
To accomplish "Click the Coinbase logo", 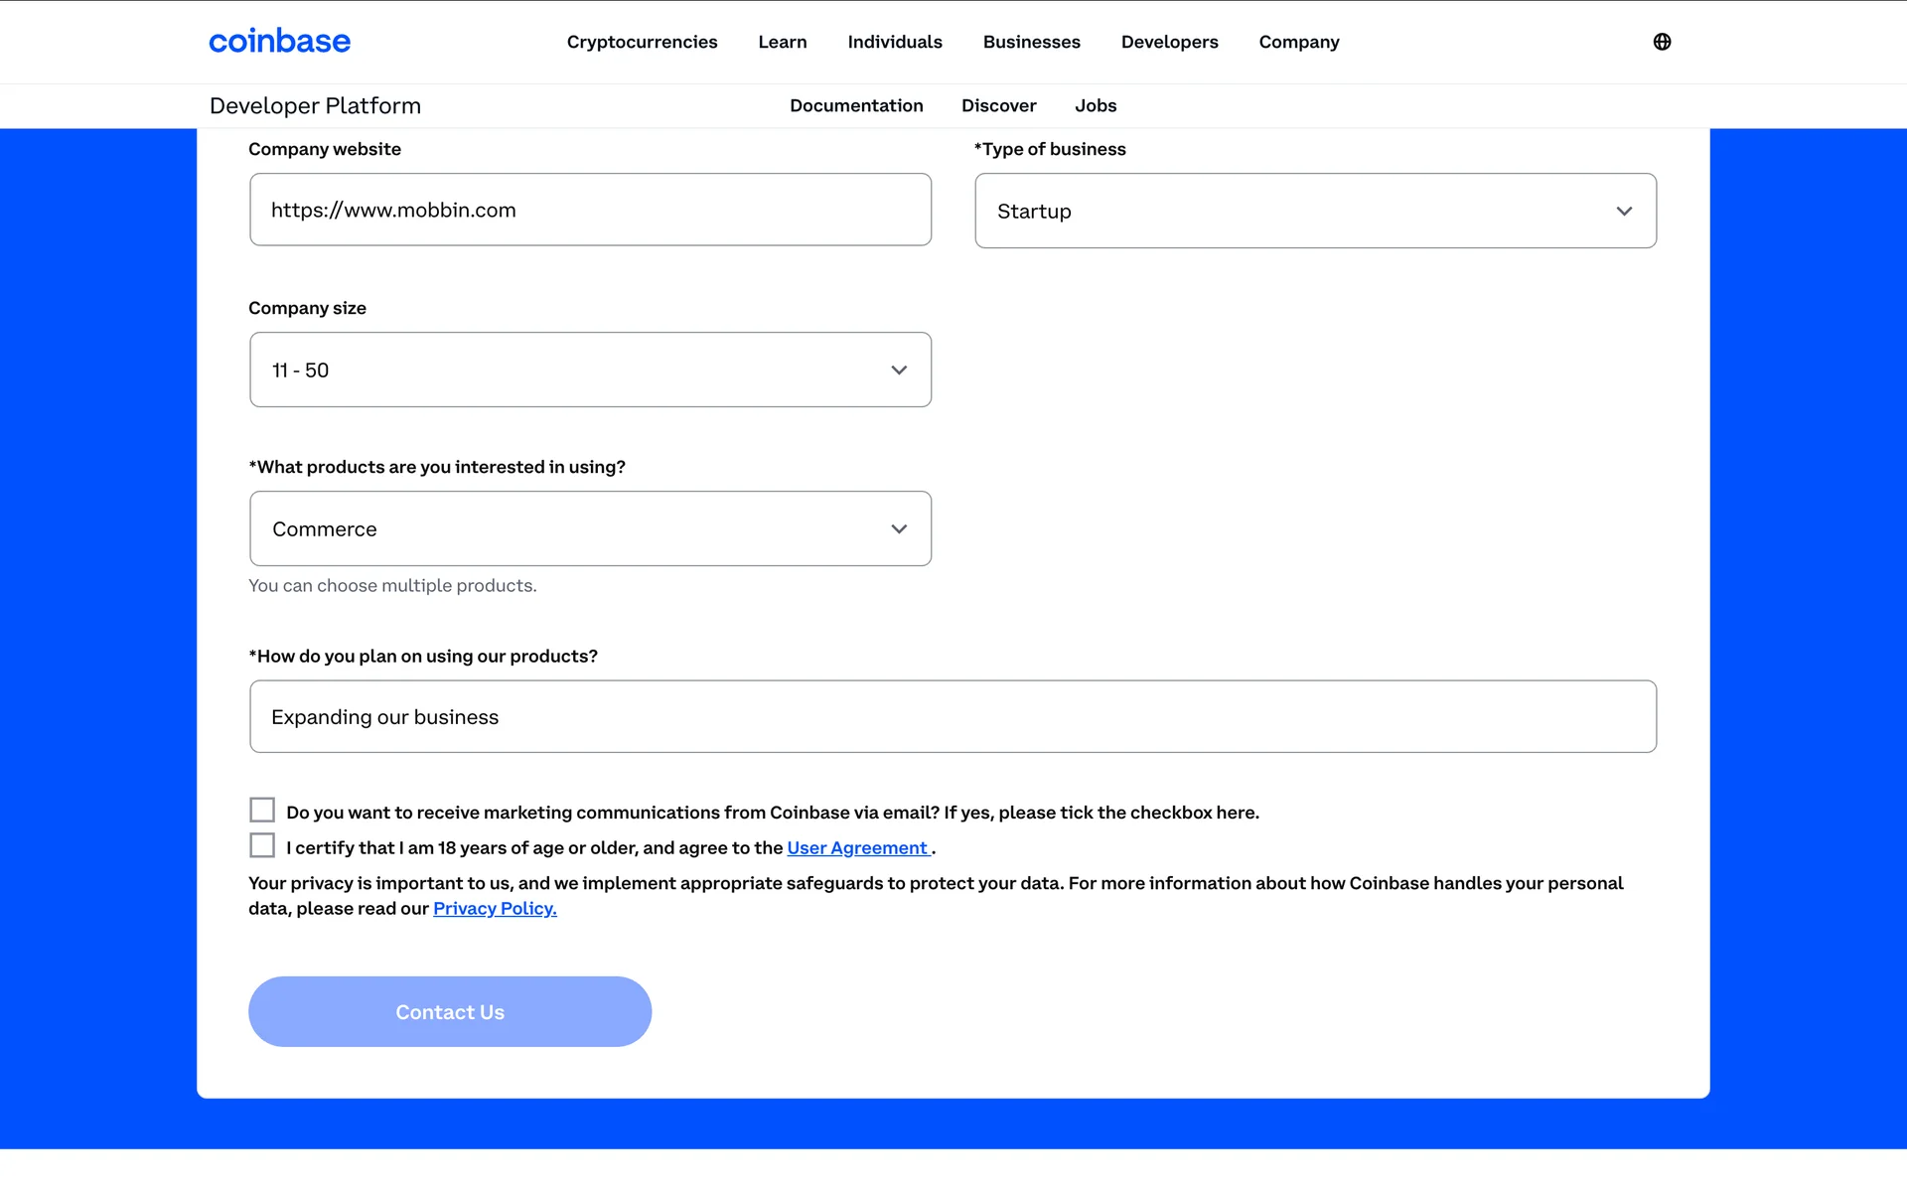I will 279,41.
